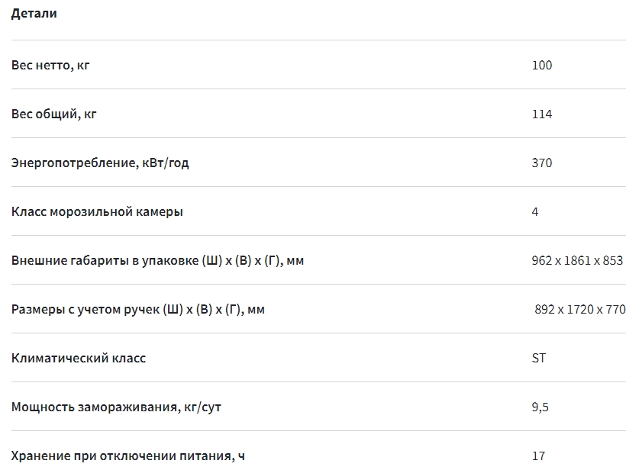Click the energy consumption value 370
626x470 pixels.
(541, 163)
